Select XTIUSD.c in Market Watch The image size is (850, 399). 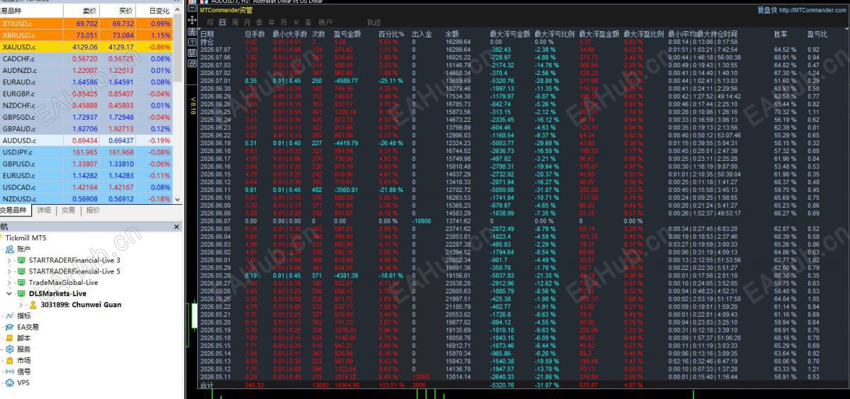click(86, 23)
